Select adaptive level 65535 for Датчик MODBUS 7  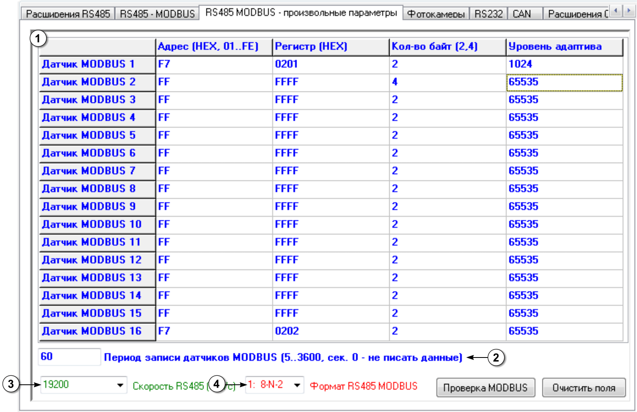pyautogui.click(x=565, y=171)
